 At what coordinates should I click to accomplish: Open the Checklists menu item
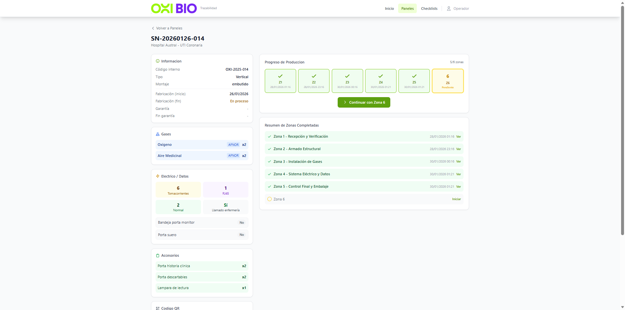click(x=429, y=9)
